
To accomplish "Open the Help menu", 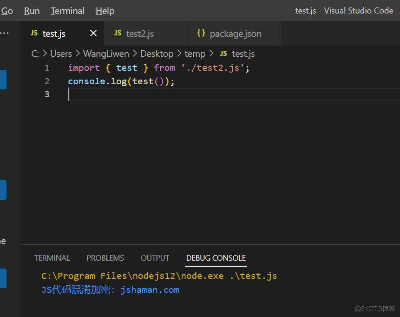I will tap(104, 10).
